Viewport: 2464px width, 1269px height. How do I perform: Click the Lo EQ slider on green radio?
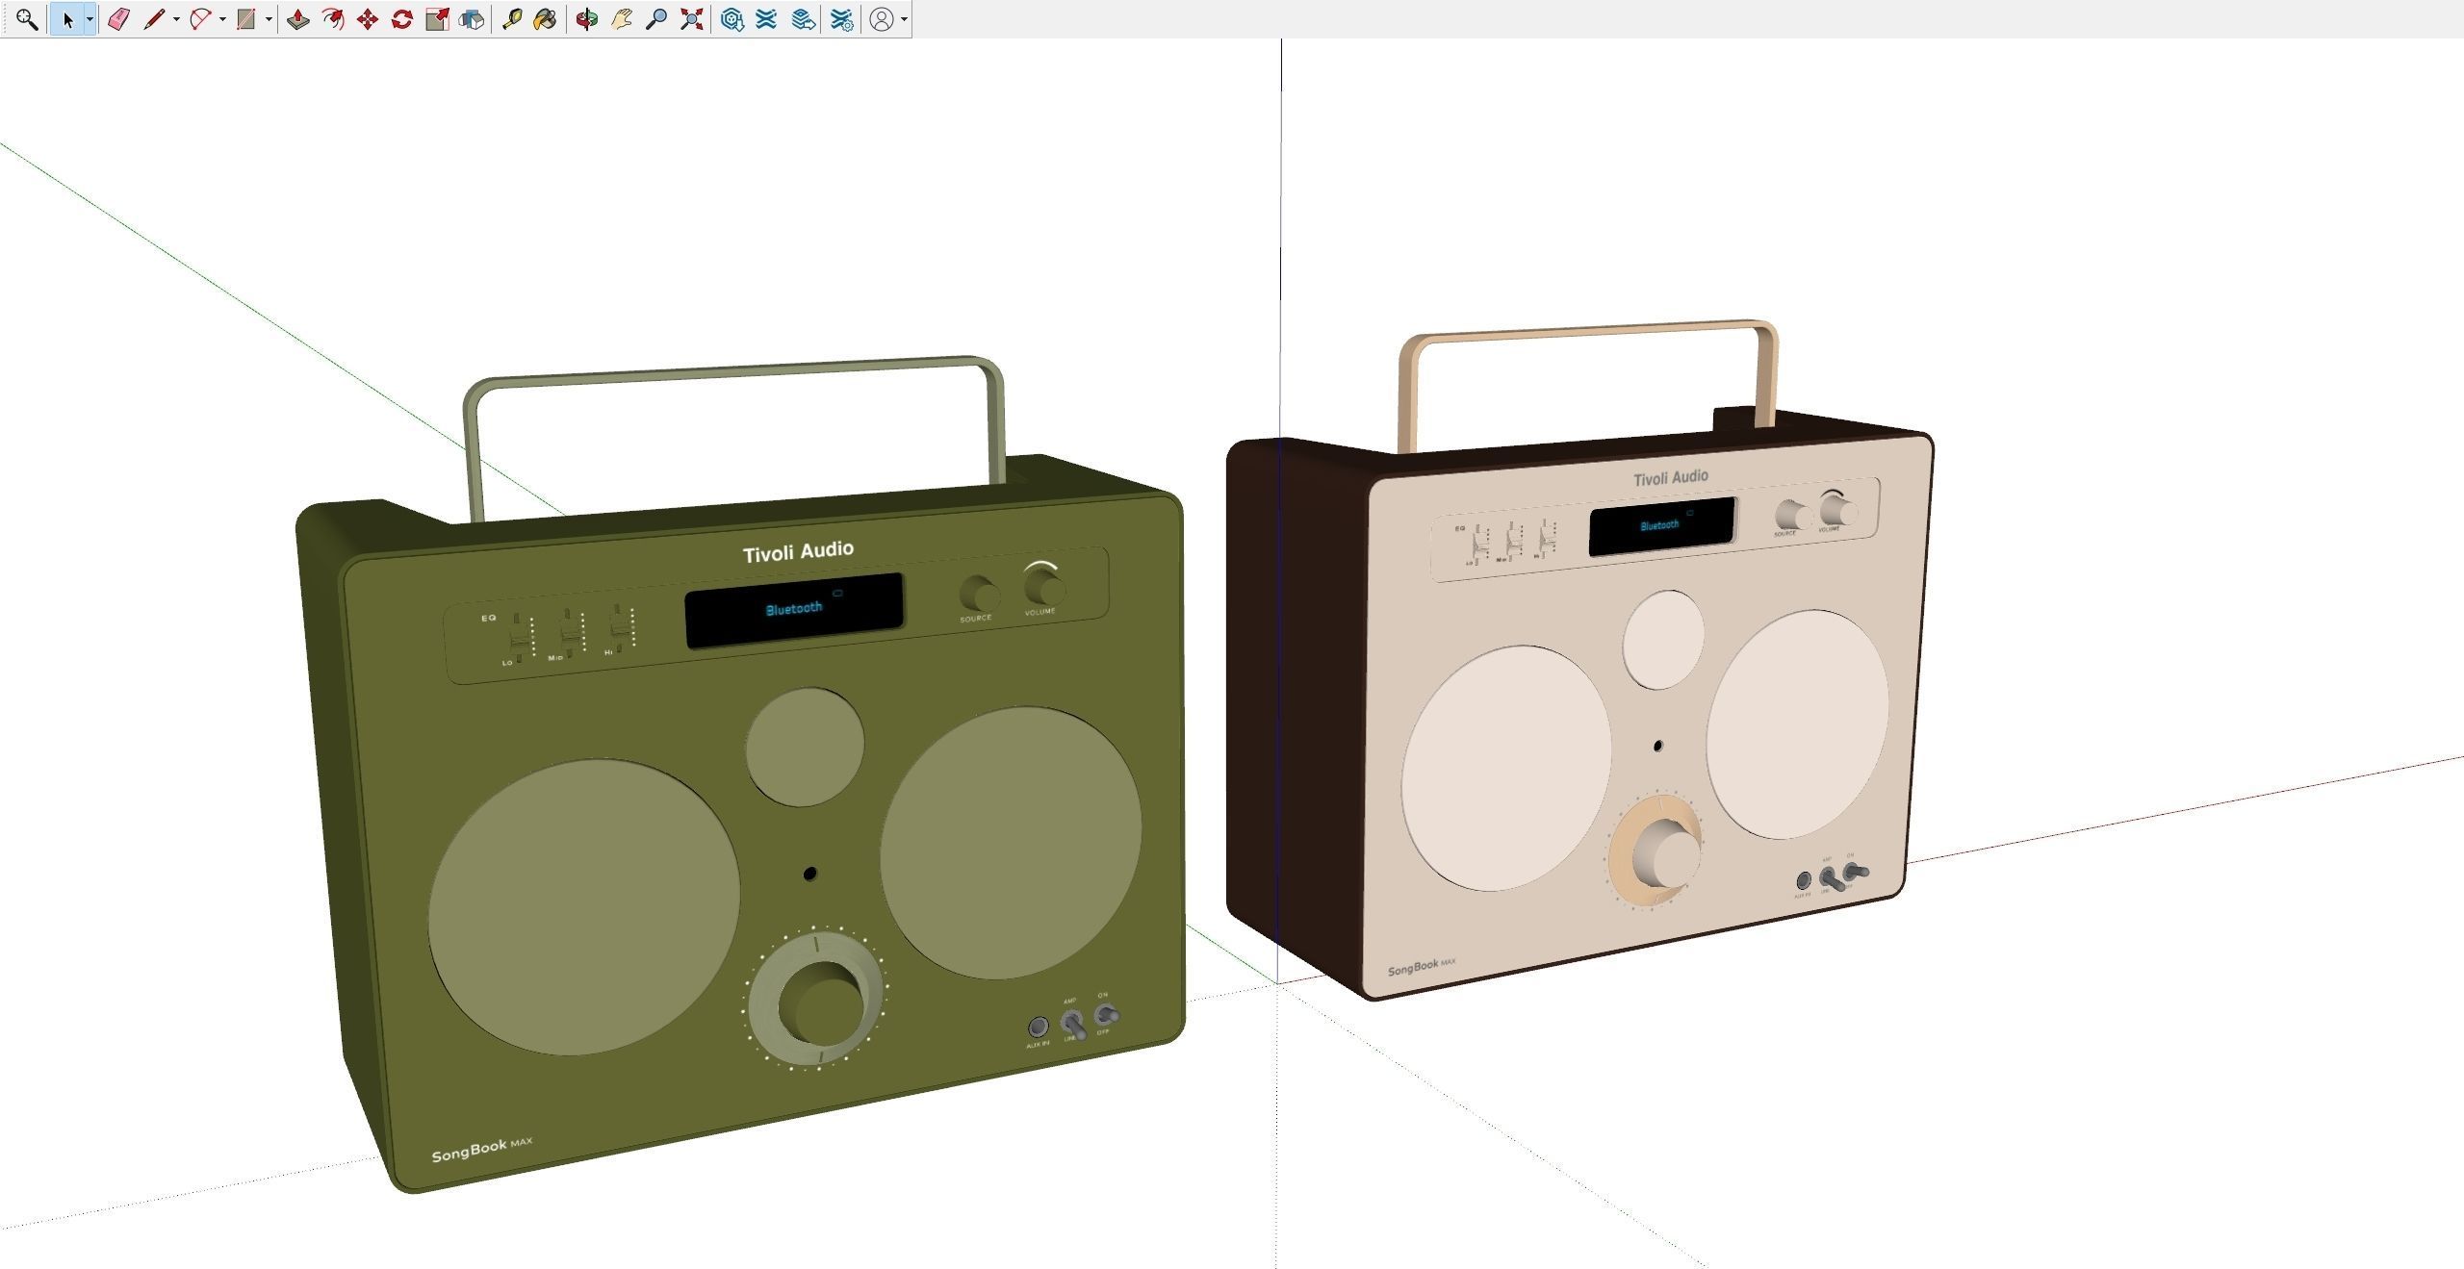click(x=519, y=638)
